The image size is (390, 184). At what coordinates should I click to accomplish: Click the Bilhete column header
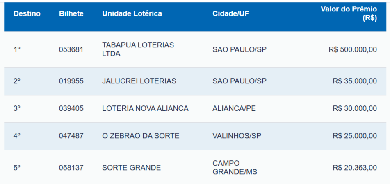click(71, 13)
